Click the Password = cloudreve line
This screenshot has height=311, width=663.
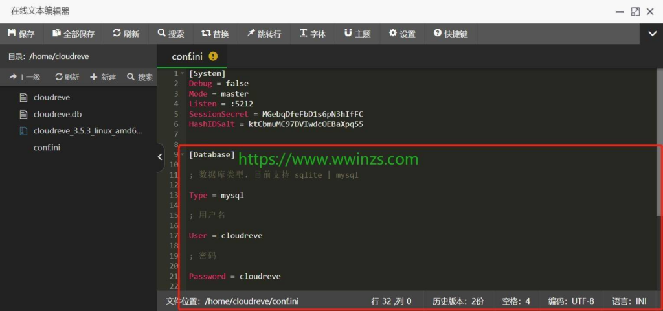pyautogui.click(x=234, y=276)
